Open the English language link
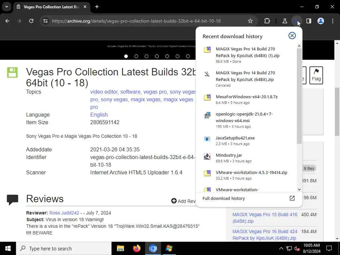This screenshot has width=340, height=255. tap(99, 115)
